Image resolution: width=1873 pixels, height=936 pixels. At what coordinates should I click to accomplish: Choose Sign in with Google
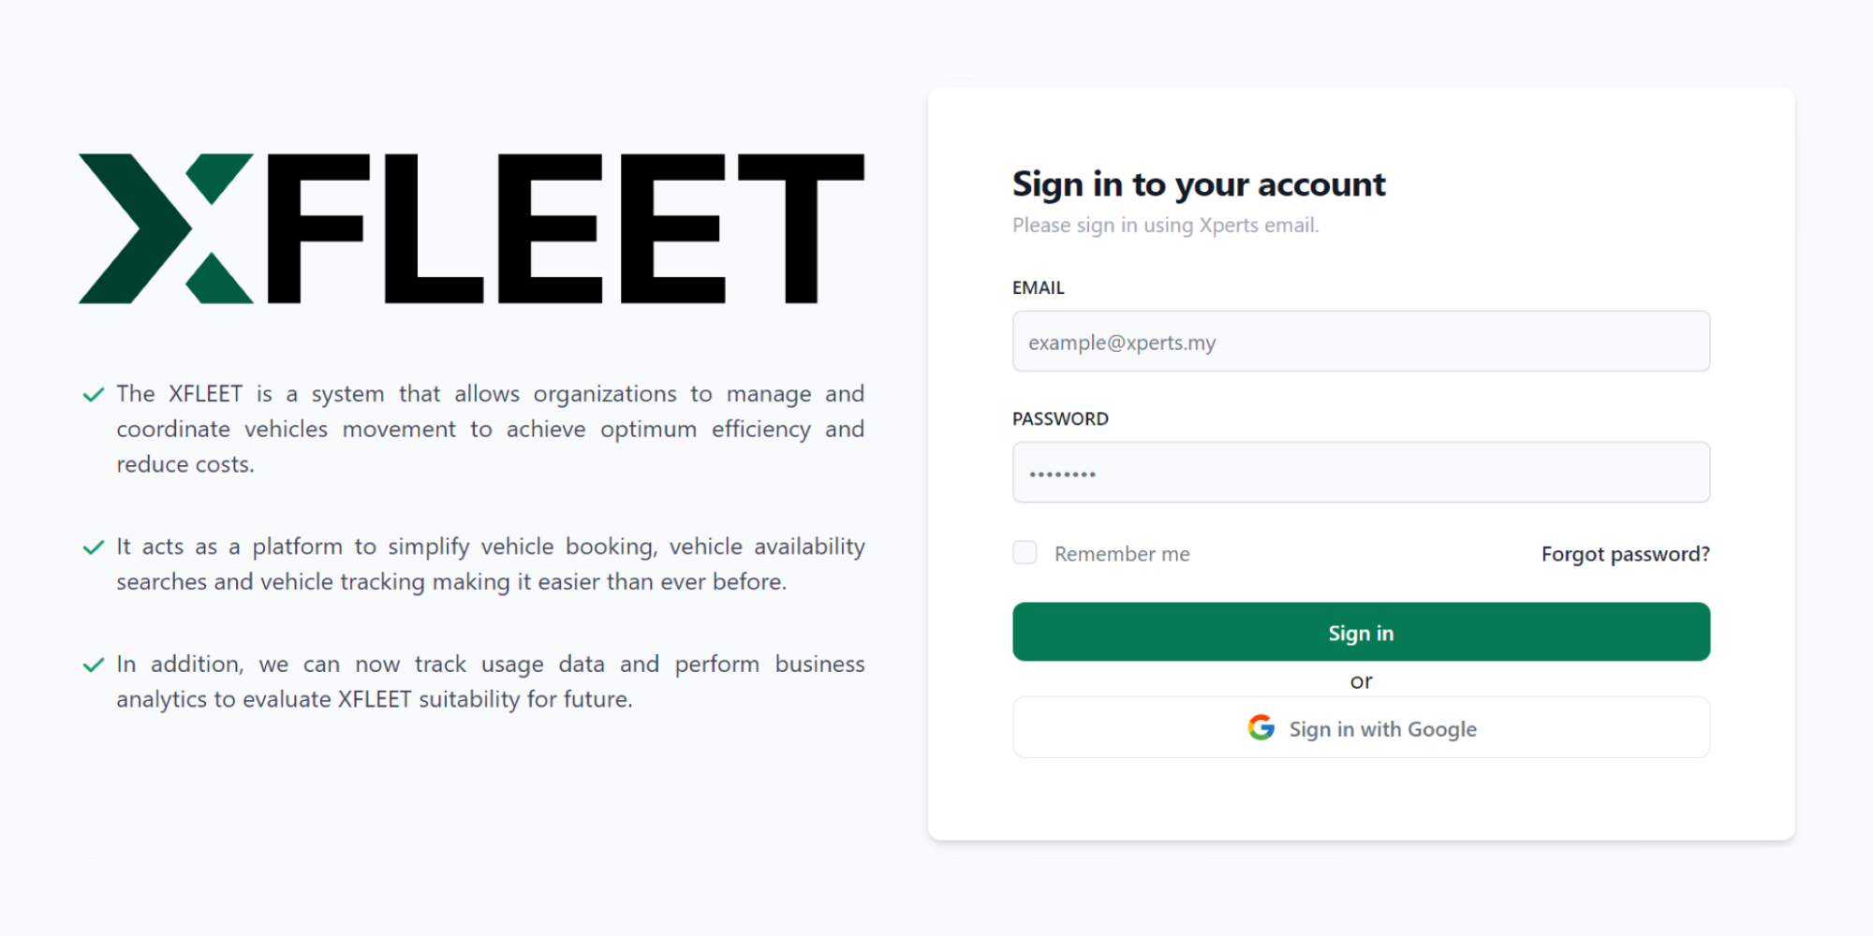[x=1360, y=728]
